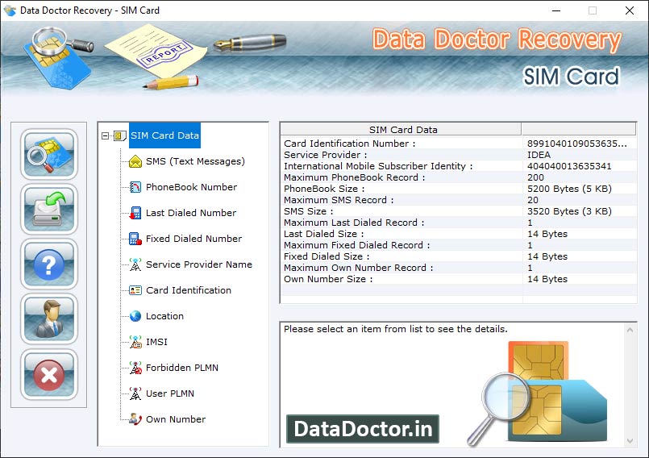Click the Maximum SMS Record value 20
This screenshot has height=458, width=649.
(x=533, y=200)
